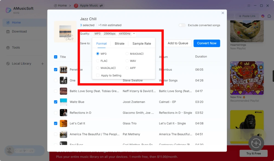
Task: Open the Local Library
Action: point(21,64)
